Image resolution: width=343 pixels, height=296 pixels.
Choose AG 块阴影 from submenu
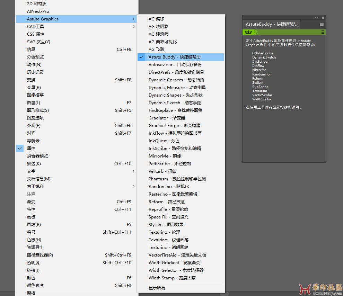[x=181, y=27]
